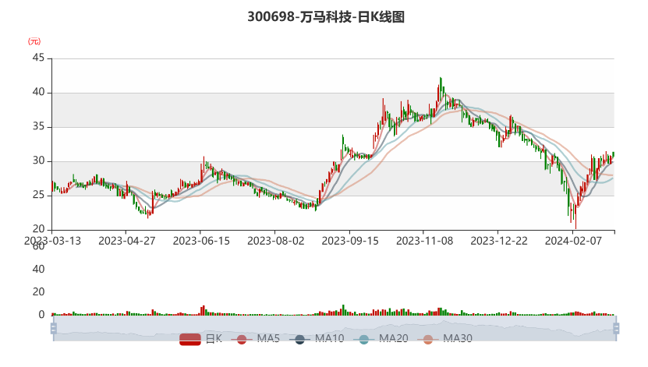The width and height of the screenshot is (648, 367).
Task: Click the volume axis label 20
Action: (x=38, y=292)
